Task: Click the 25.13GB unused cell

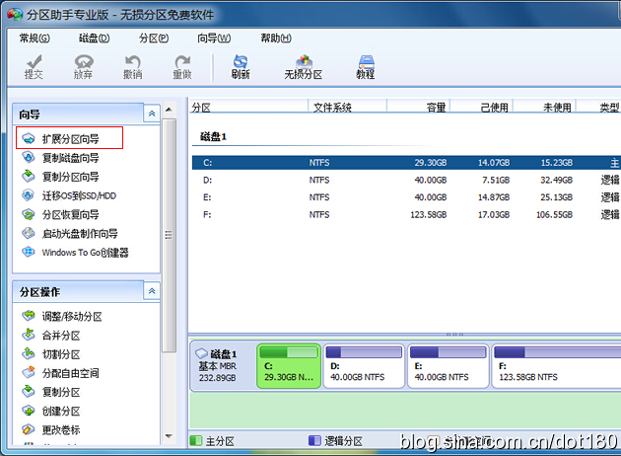Action: 557,197
